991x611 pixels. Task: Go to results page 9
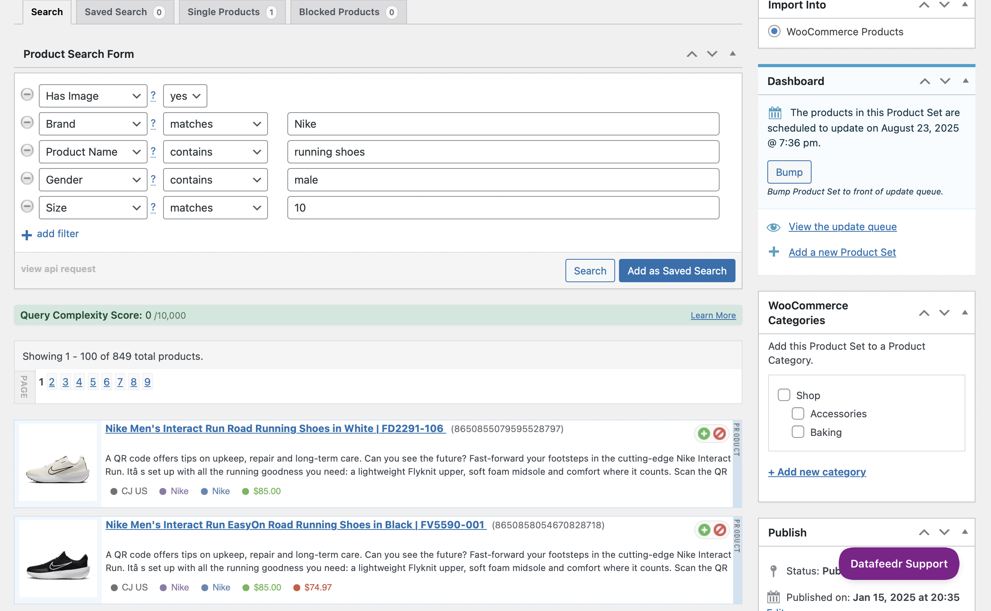(147, 382)
